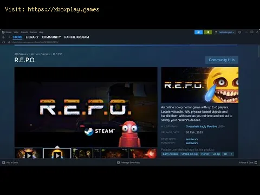Image resolution: width=260 pixels, height=195 pixels.
Task: Switch to the LIBRARY tab
Action: click(32, 37)
